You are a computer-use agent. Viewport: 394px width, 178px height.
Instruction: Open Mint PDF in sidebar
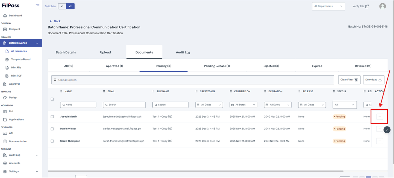coord(16,76)
